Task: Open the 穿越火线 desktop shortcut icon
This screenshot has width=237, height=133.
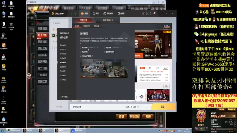Action: (4, 89)
